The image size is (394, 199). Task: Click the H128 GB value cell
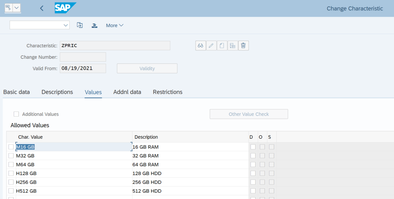point(74,173)
